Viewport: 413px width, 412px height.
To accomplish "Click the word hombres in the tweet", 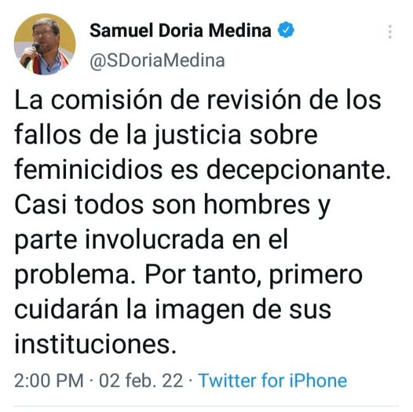I will tap(257, 204).
